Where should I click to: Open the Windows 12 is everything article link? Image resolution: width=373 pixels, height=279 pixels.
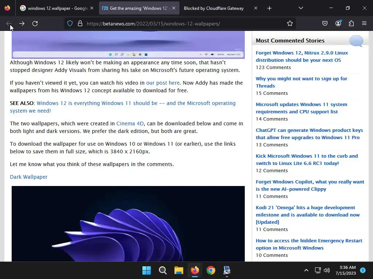[122, 107]
